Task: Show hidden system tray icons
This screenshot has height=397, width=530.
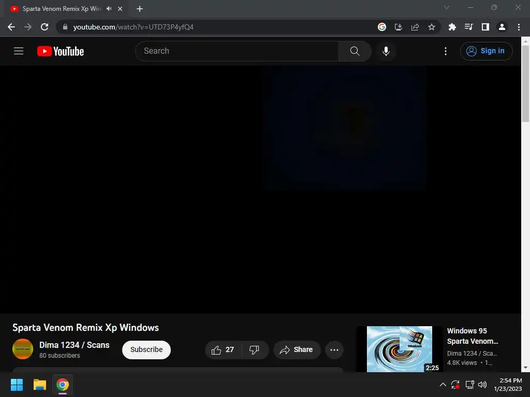Action: (x=443, y=385)
